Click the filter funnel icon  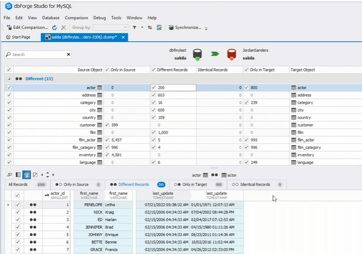tap(134, 28)
